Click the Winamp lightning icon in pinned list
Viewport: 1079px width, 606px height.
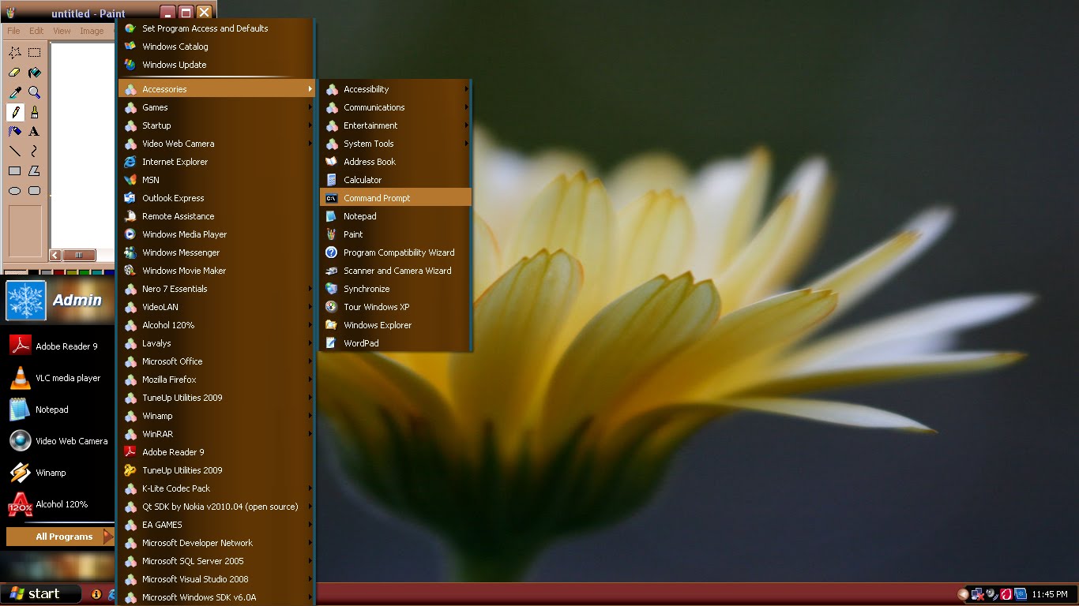[x=20, y=473]
